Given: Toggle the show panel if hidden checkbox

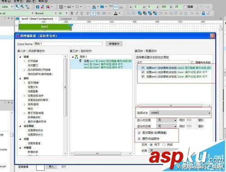Looking at the screenshot, I should click(x=139, y=133).
